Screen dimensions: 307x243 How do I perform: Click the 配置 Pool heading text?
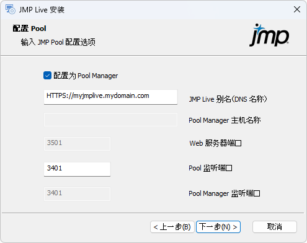point(30,29)
